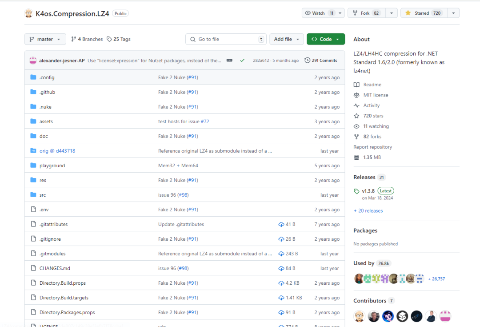Image resolution: width=480 pixels, height=327 pixels.
Task: Click the tag icon beside v1.3.8
Action: [356, 190]
